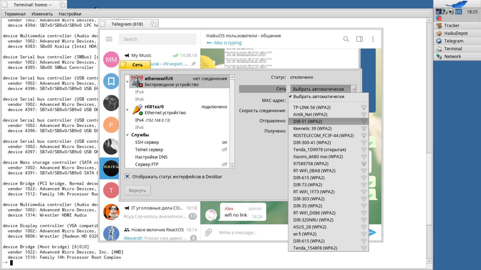481x270 pixels.
Task: Click Telegram icon in Deskbar
Action: point(439,41)
